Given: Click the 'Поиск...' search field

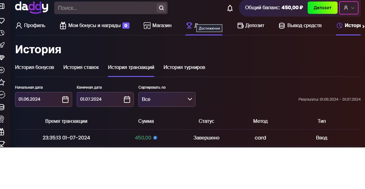Looking at the screenshot, I should pos(105,8).
